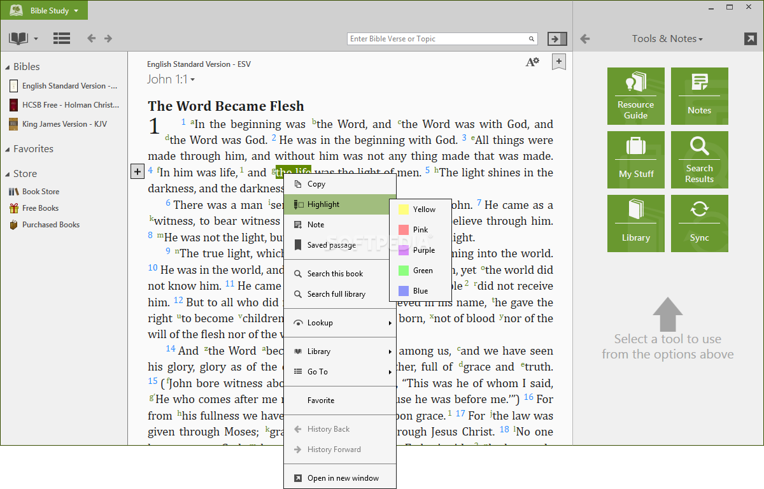Open Purchased Books
Viewport: 764px width, 489px height.
point(45,224)
